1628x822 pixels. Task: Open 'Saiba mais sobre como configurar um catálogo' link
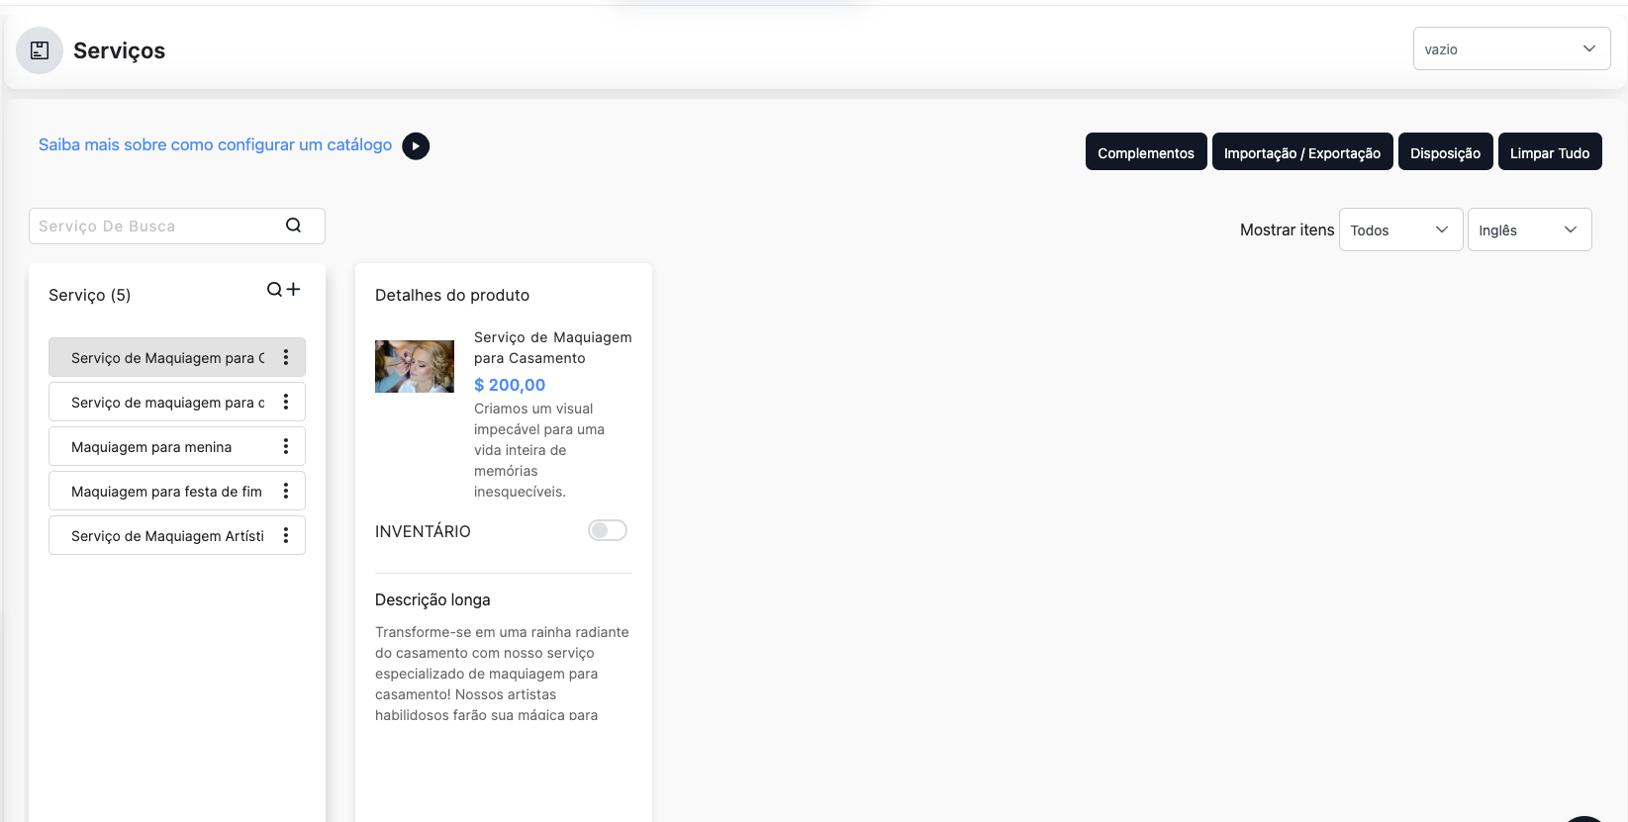click(x=215, y=144)
